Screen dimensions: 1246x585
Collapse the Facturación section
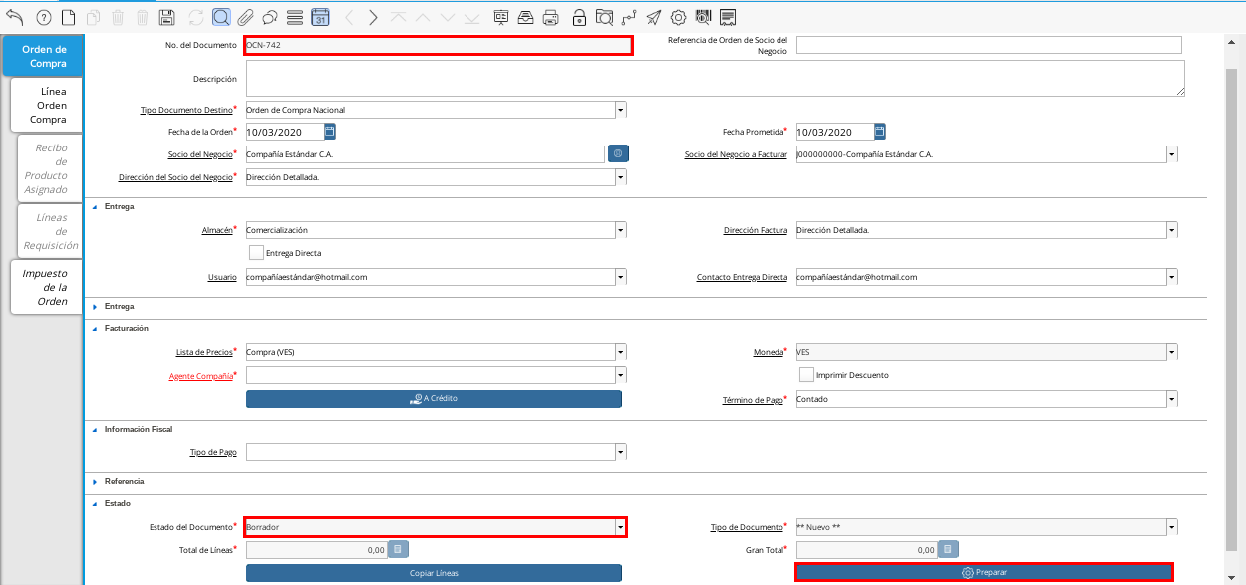95,328
